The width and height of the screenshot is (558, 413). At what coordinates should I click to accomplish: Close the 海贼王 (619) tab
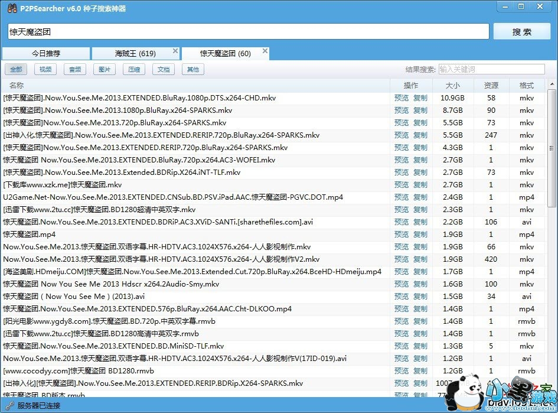point(175,50)
